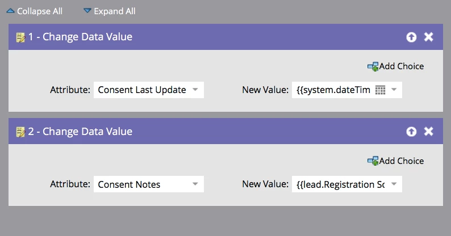Click the Expand All link
This screenshot has height=236, width=451.
pyautogui.click(x=114, y=11)
